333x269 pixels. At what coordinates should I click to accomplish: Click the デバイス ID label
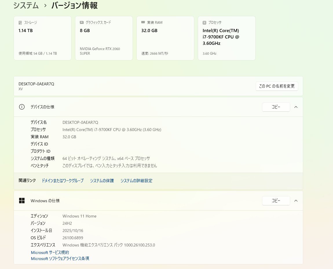[39, 144]
